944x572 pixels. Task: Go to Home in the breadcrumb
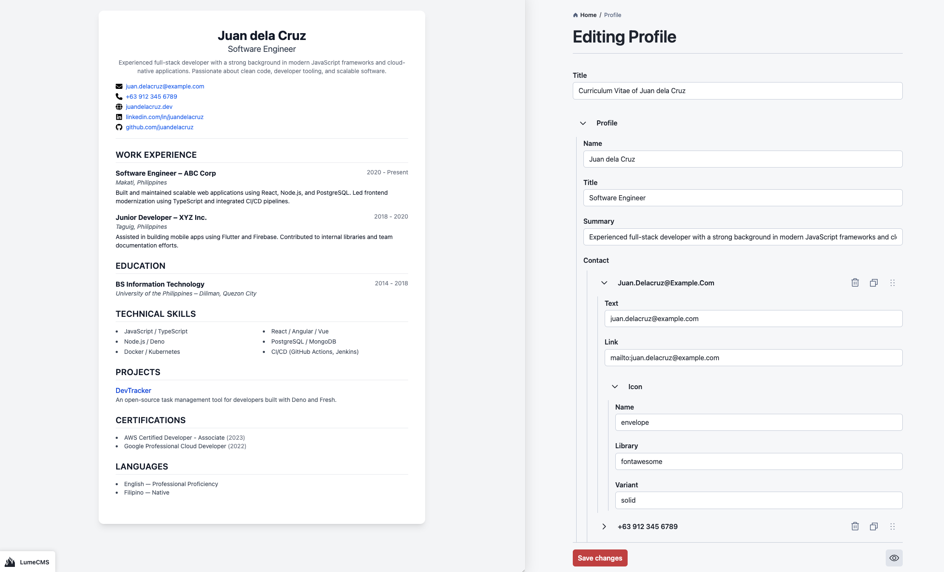(x=588, y=15)
